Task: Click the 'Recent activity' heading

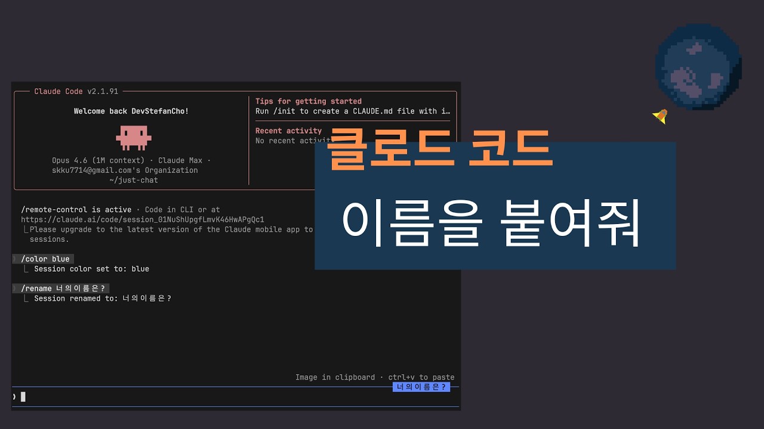Action: pyautogui.click(x=288, y=130)
